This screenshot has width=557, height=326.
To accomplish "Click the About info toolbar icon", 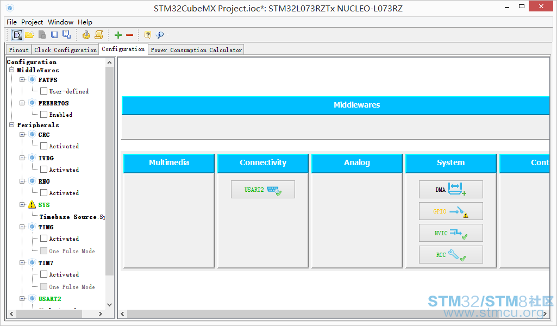I will pyautogui.click(x=160, y=35).
